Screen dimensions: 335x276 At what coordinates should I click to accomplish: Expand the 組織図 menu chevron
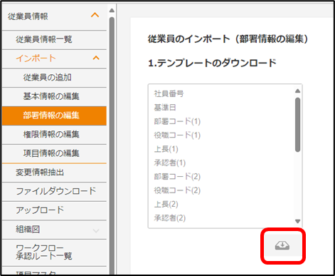click(x=96, y=230)
